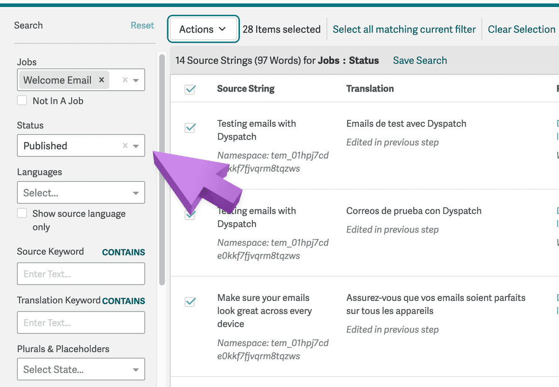
Task: Click the 28 Items selected text
Action: pyautogui.click(x=281, y=29)
